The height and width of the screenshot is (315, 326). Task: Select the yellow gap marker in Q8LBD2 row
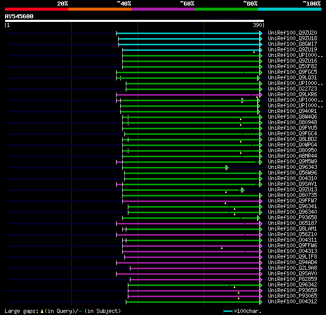[x=241, y=141]
